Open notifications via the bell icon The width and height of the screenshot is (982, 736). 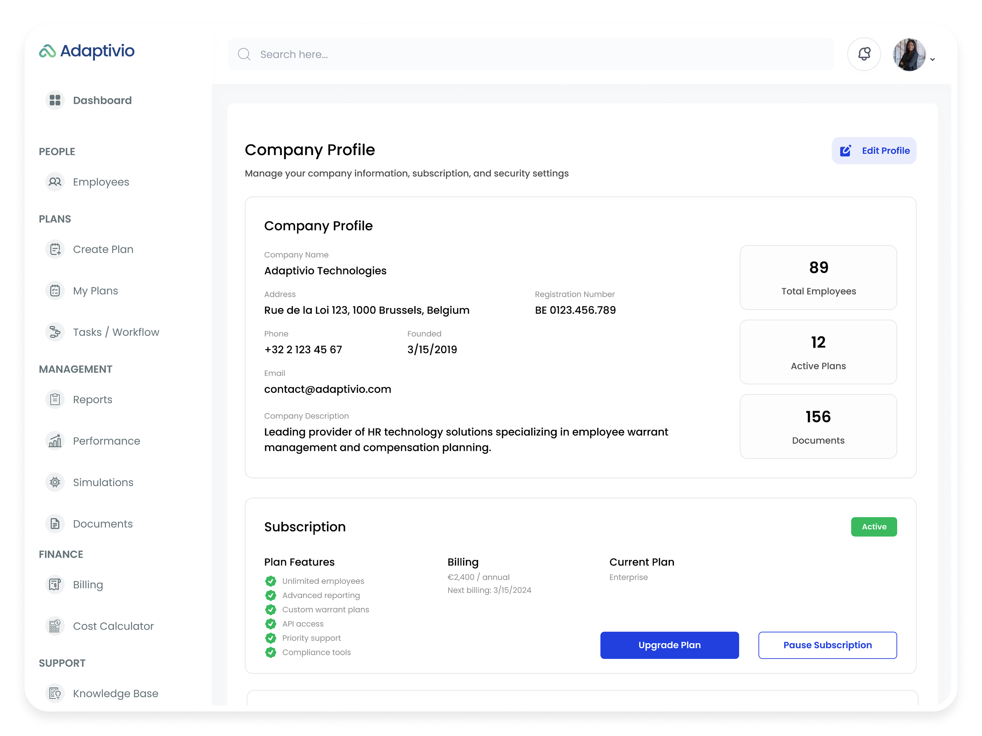pyautogui.click(x=864, y=54)
